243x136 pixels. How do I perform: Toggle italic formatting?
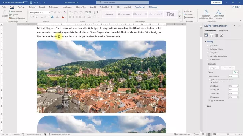pyautogui.click(x=33, y=17)
